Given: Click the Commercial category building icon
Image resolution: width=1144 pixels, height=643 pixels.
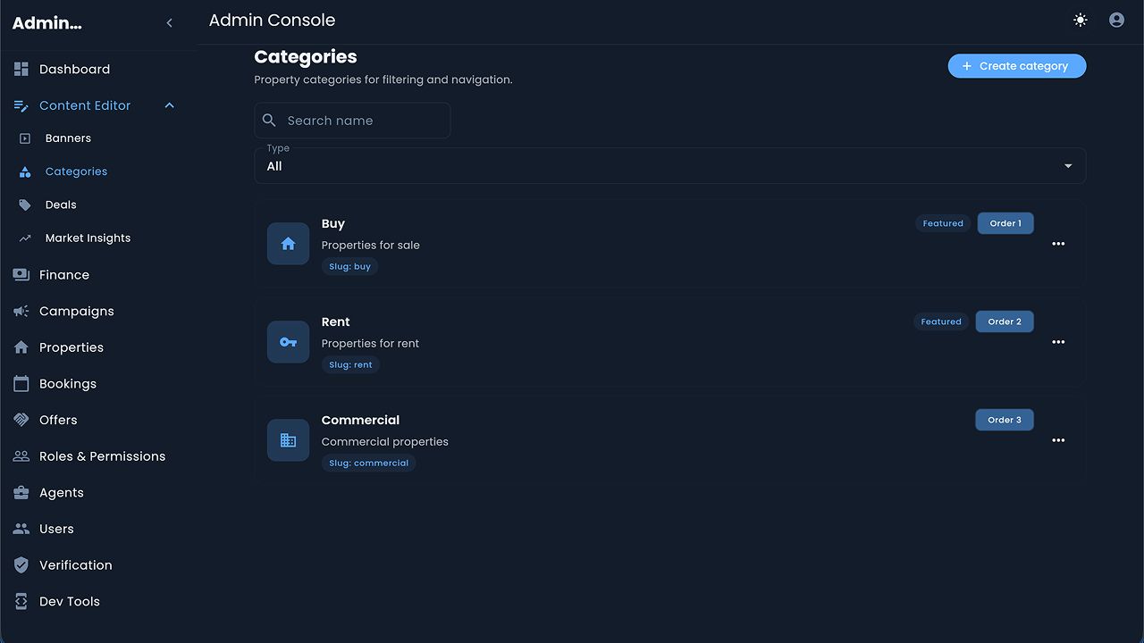Looking at the screenshot, I should click(x=288, y=440).
